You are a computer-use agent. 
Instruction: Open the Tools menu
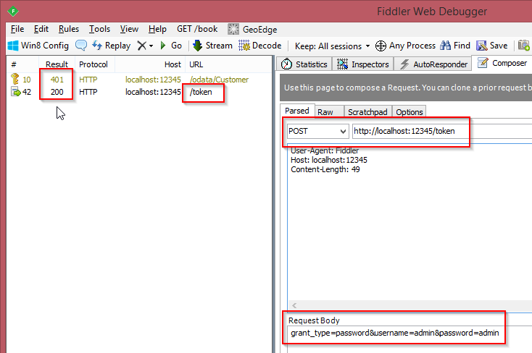coord(99,29)
